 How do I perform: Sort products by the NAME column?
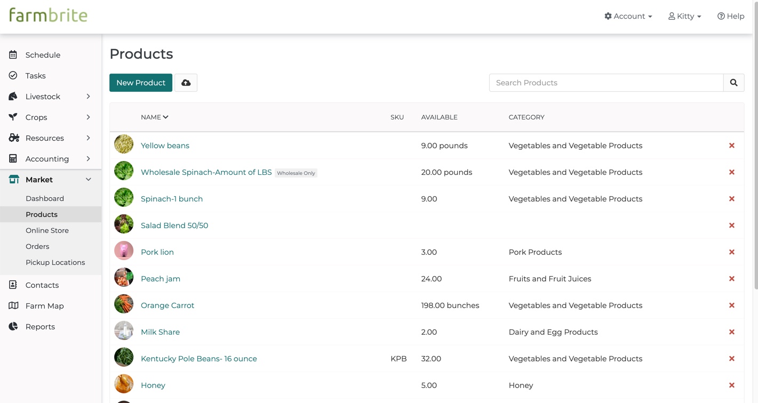click(154, 117)
